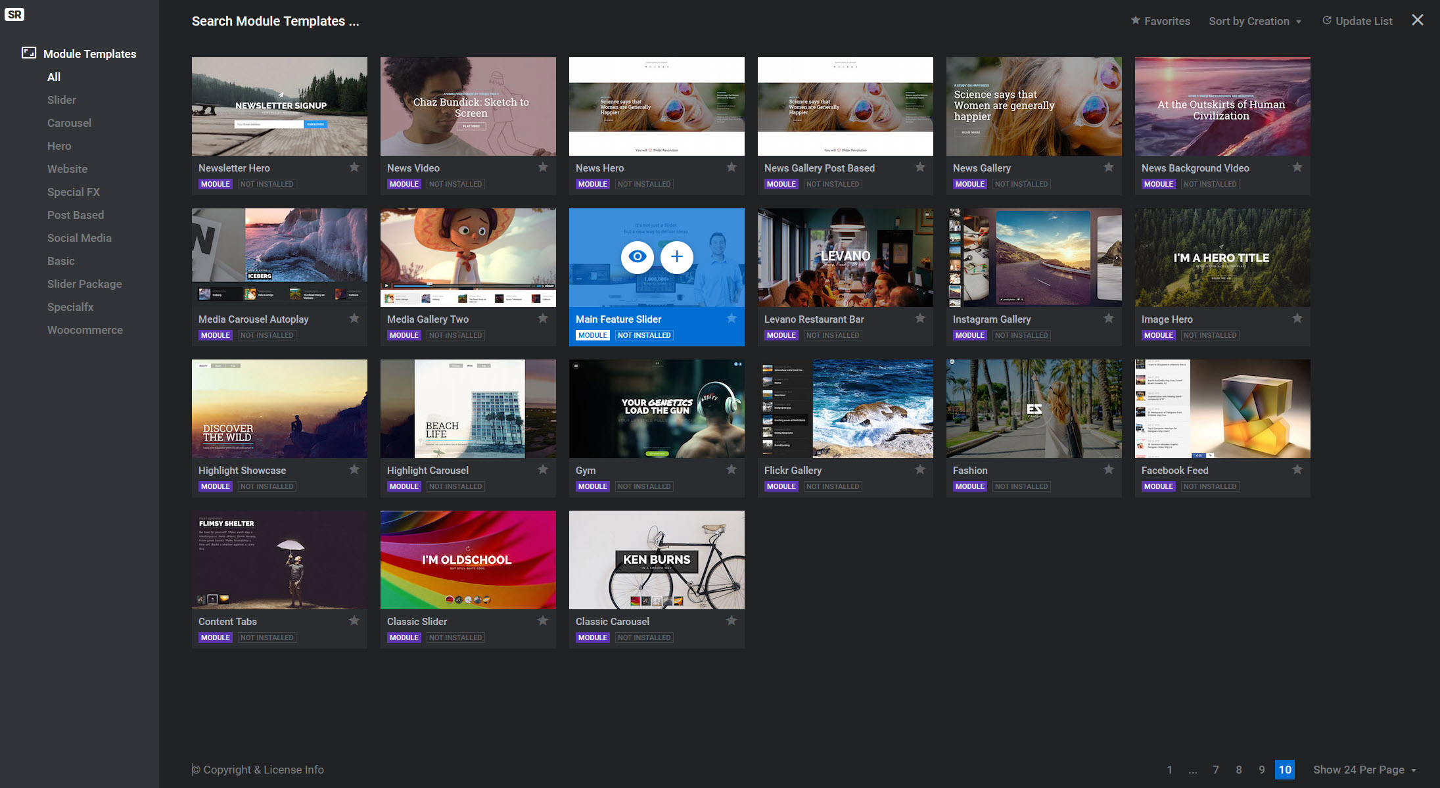Click the SR Slider Revolution logo
This screenshot has width=1440, height=788.
point(14,14)
